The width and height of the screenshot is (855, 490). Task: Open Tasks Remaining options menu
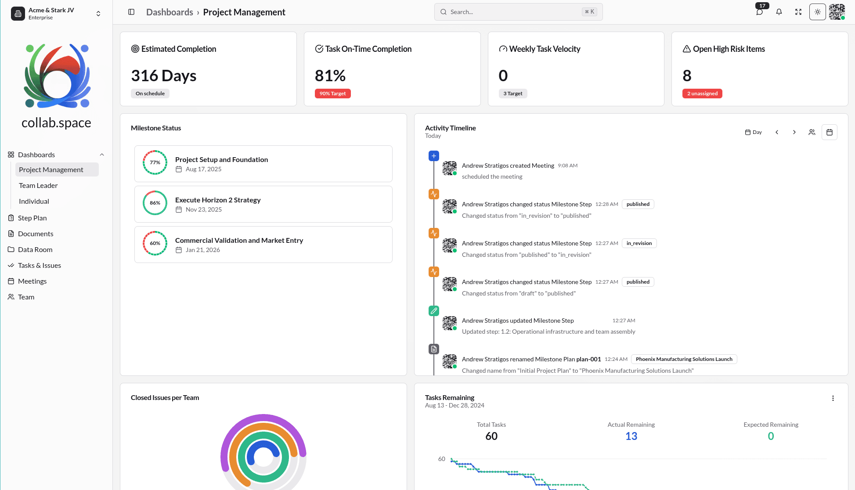coord(833,398)
